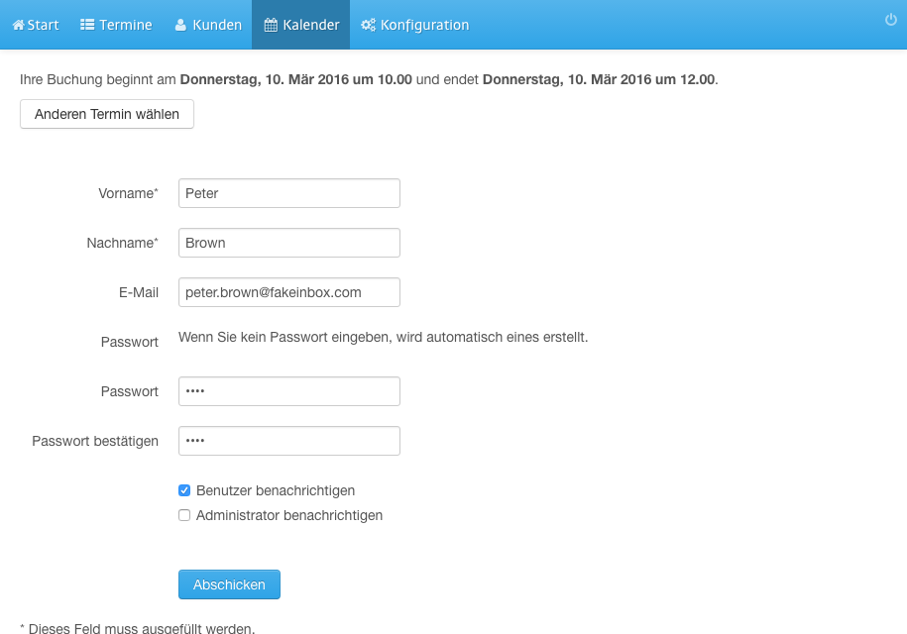907x634 pixels.
Task: Click the Passwort bestätigen field
Action: (289, 441)
